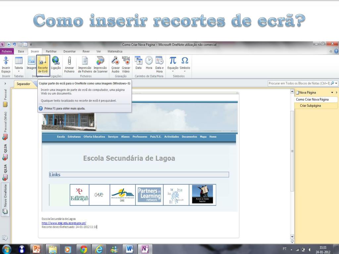339x254 pixels.
Task: Insert the Data stamp
Action: [x=138, y=63]
